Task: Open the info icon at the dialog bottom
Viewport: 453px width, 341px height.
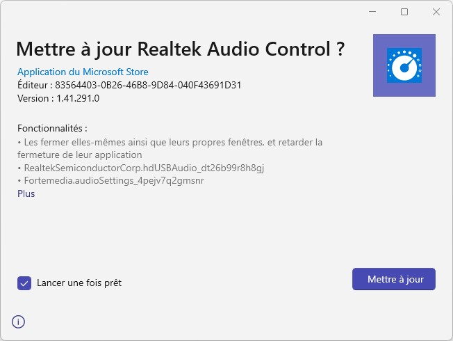Action: click(x=18, y=322)
